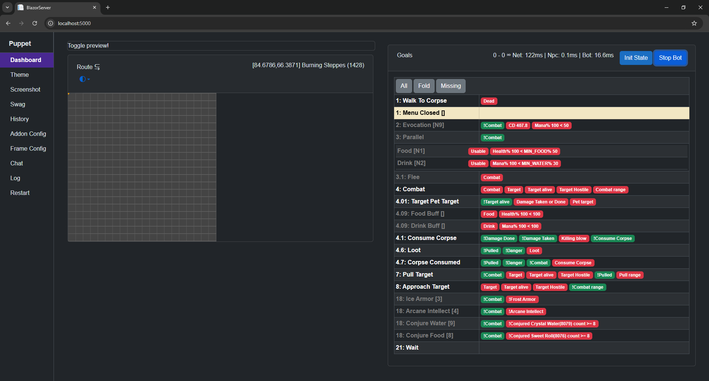
Task: Click Restart in the sidebar
Action: point(27,193)
